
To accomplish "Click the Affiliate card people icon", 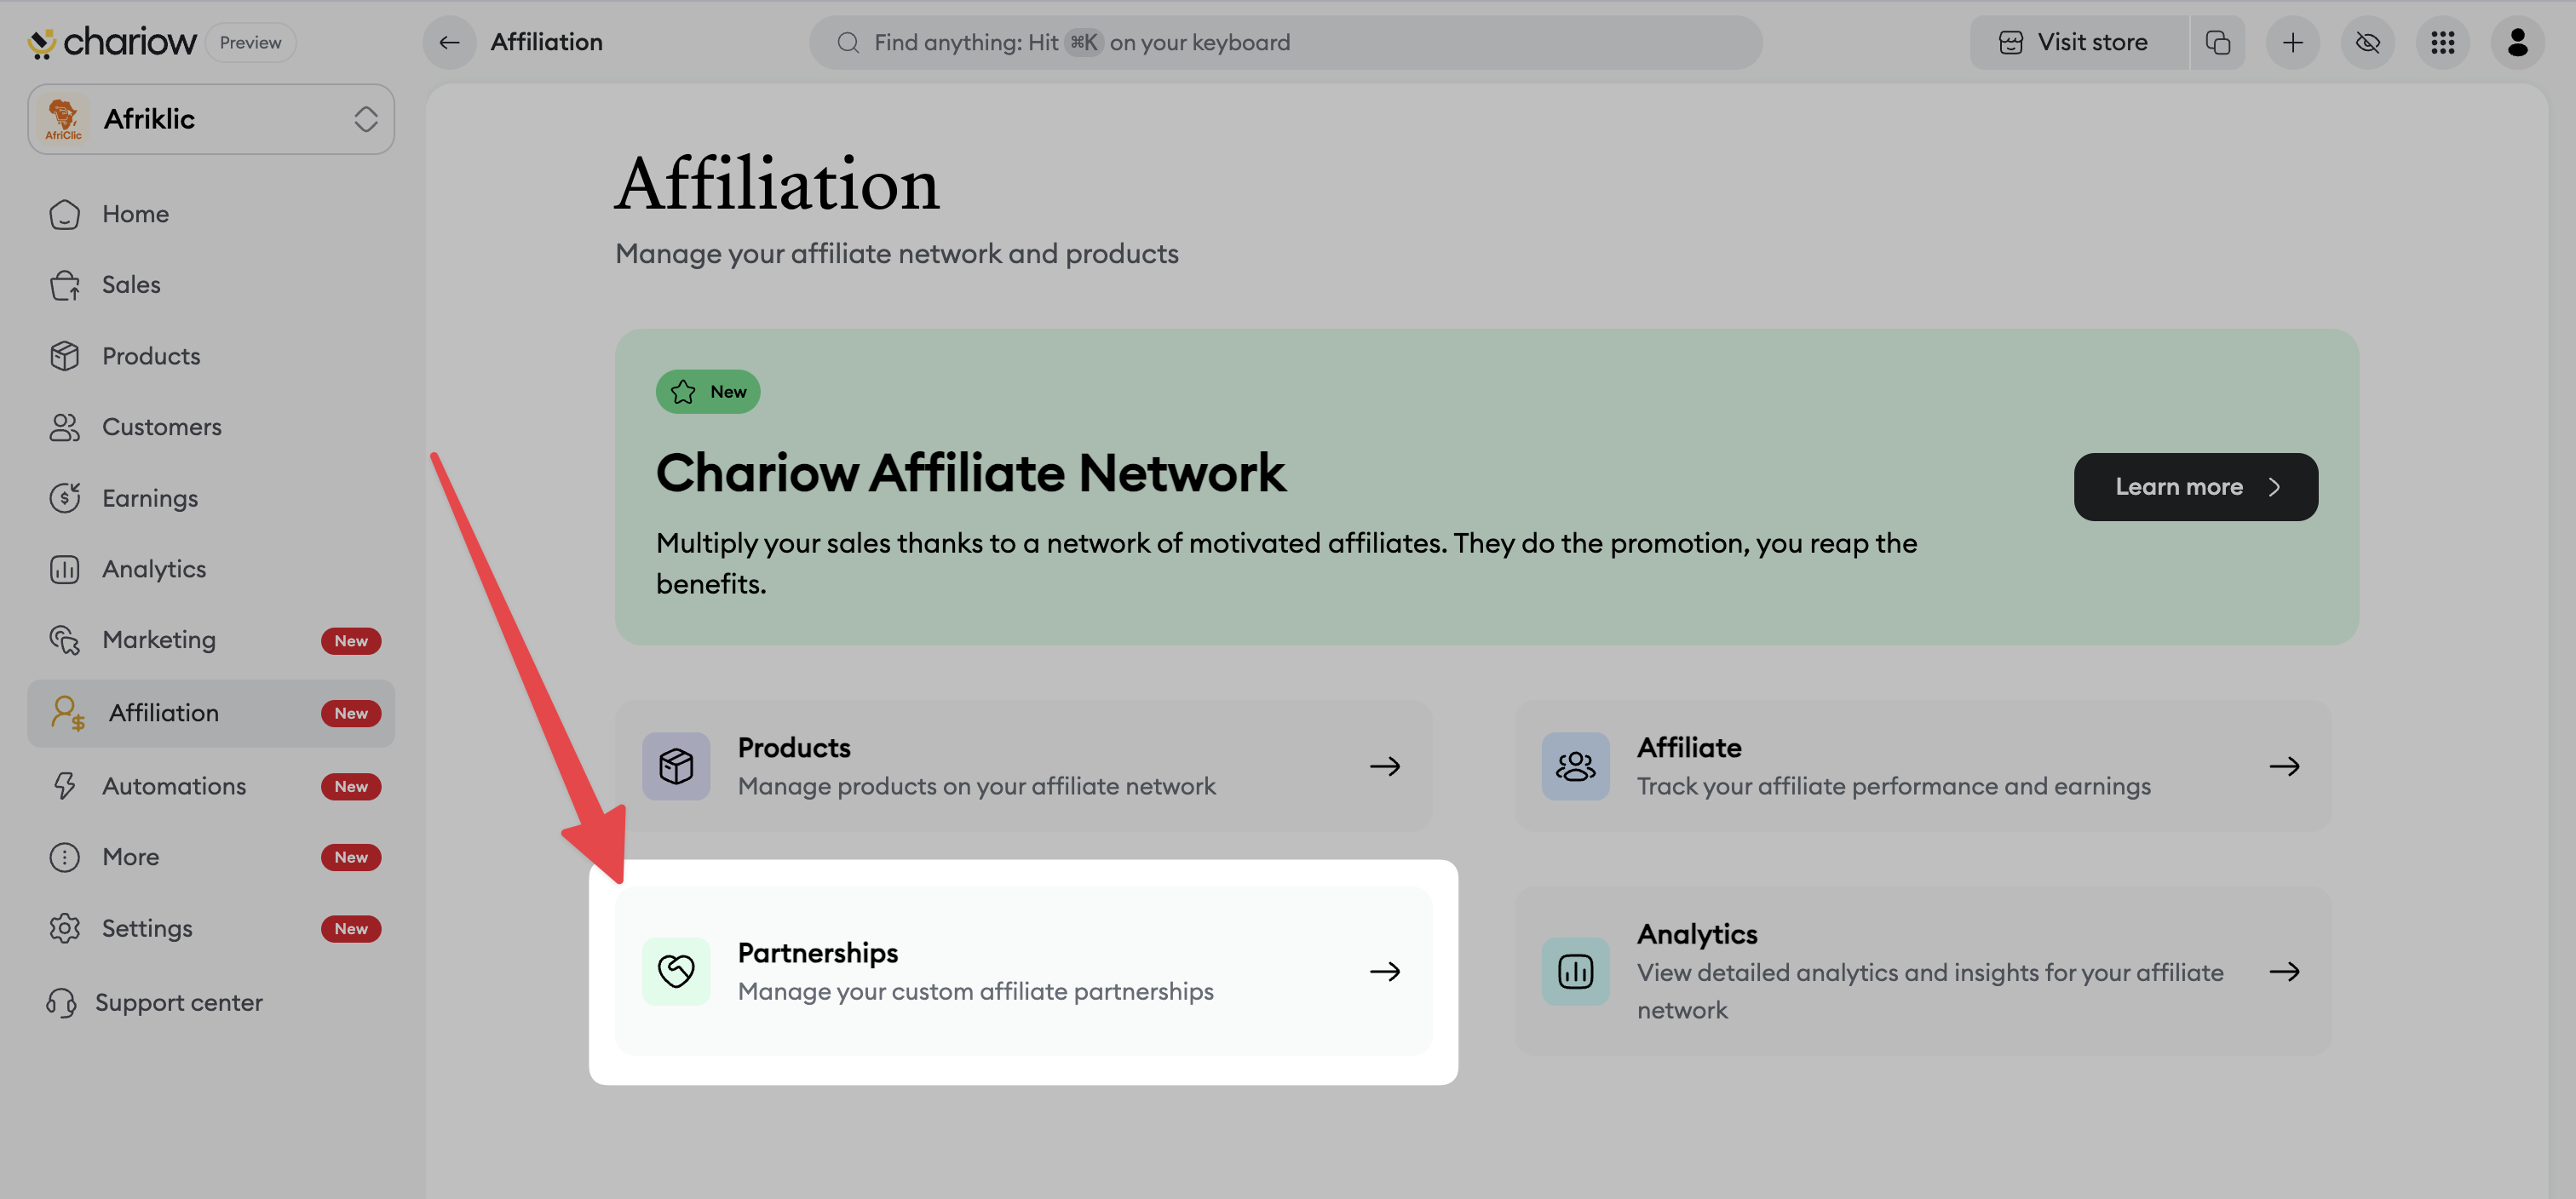I will tap(1575, 766).
